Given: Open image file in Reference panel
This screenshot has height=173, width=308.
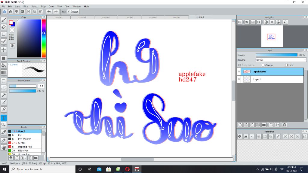Looking at the screenshot, I should [x=245, y=137].
